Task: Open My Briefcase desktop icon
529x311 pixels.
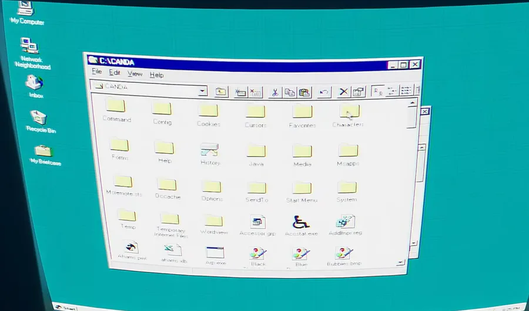Action: [x=45, y=155]
